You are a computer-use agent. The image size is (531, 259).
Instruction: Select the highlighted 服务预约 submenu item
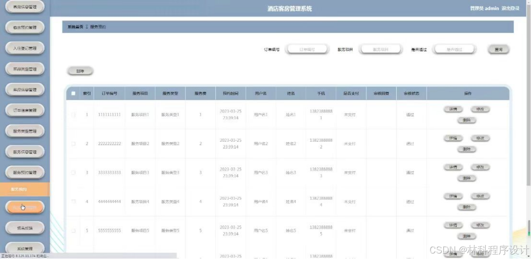pos(25,189)
